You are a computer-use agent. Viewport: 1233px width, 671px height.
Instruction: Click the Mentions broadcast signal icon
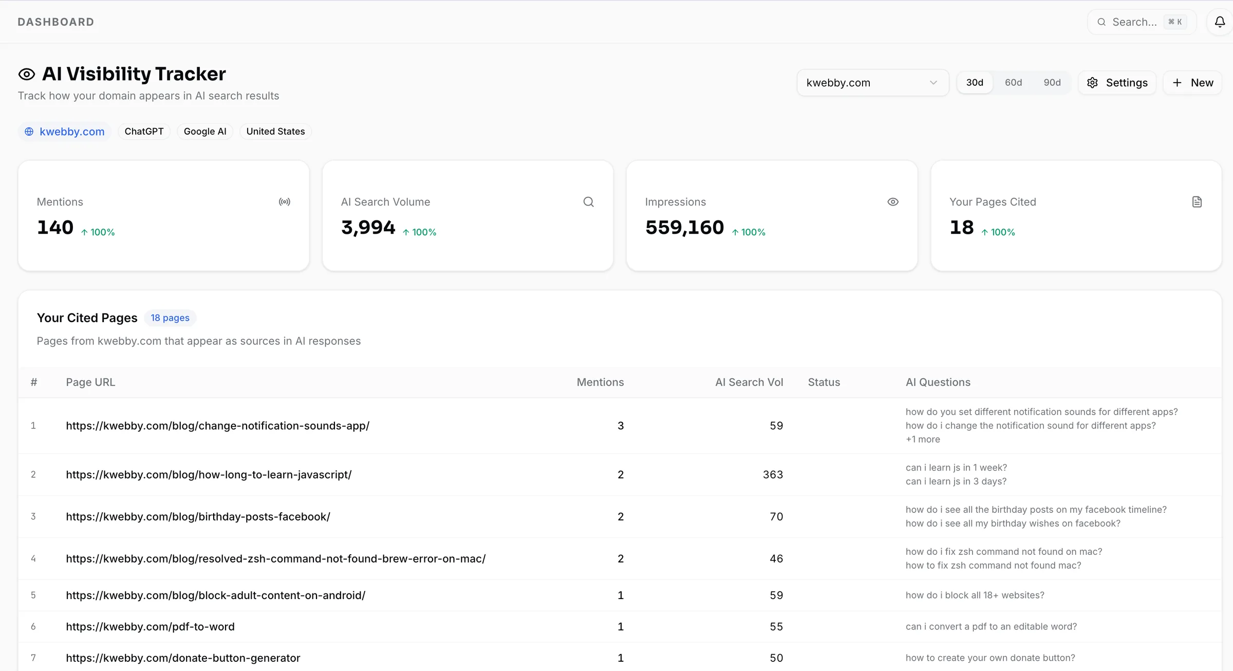pyautogui.click(x=285, y=202)
